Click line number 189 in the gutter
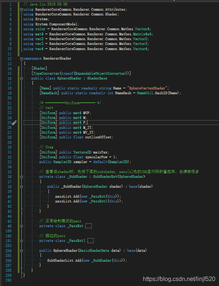This screenshot has height=286, width=219. [x=8, y=231]
